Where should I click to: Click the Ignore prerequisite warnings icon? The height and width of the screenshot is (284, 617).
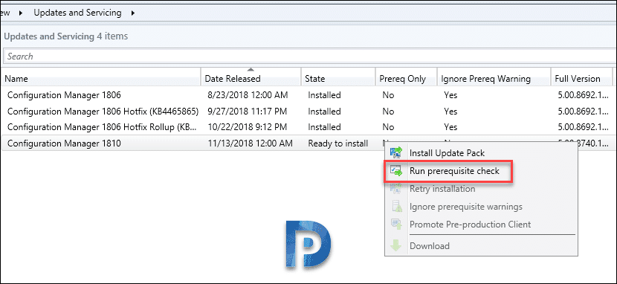click(x=396, y=207)
